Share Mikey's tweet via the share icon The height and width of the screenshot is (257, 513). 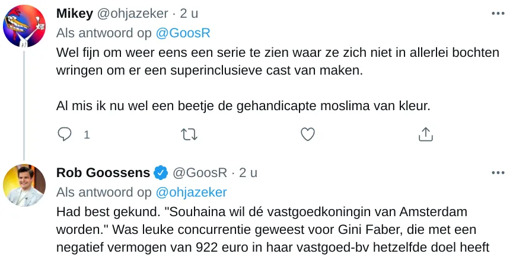[x=426, y=134]
